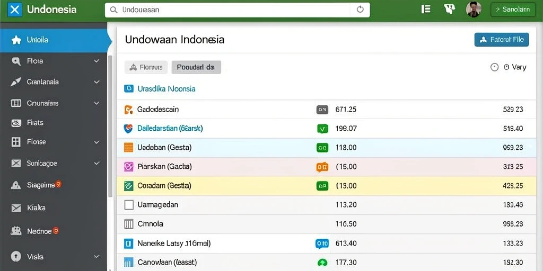Click the Canowiaan blue bars icon
This screenshot has width=543, height=271.
tap(128, 263)
